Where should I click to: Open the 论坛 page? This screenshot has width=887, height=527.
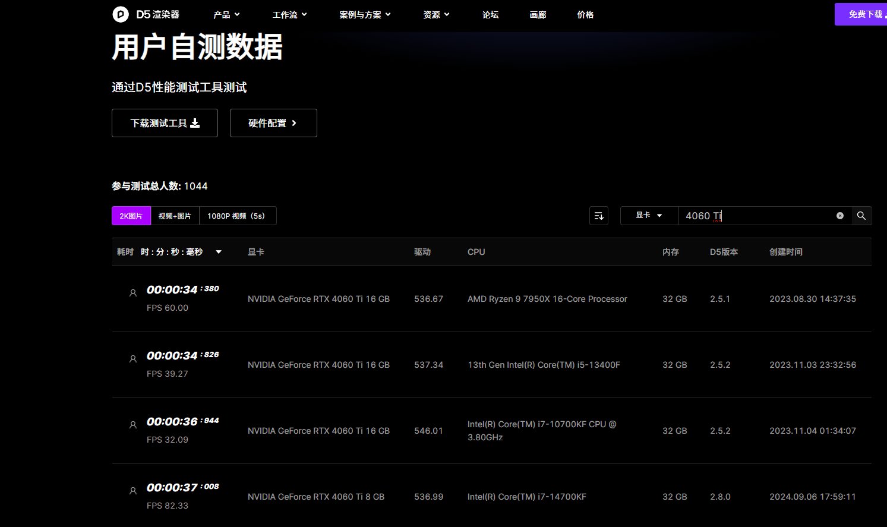tap(490, 15)
